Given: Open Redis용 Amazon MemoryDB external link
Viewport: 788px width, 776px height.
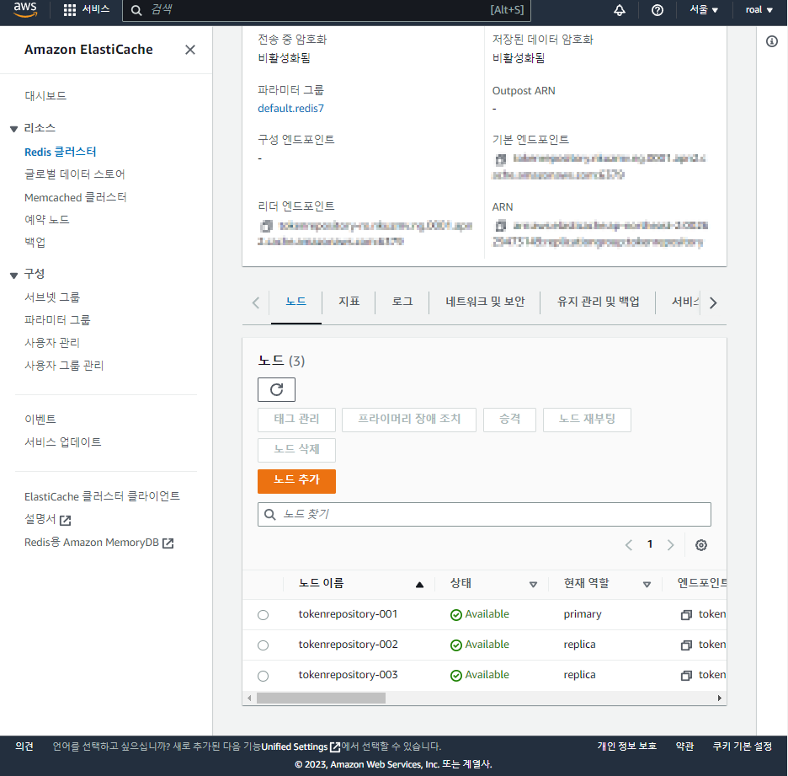Looking at the screenshot, I should coord(99,543).
